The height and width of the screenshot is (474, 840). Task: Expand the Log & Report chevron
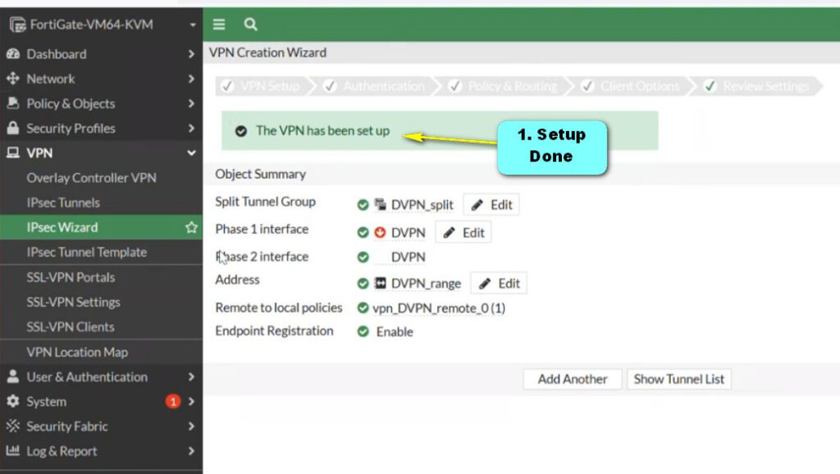coord(191,450)
